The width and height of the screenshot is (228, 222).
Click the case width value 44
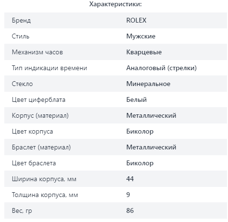(130, 179)
